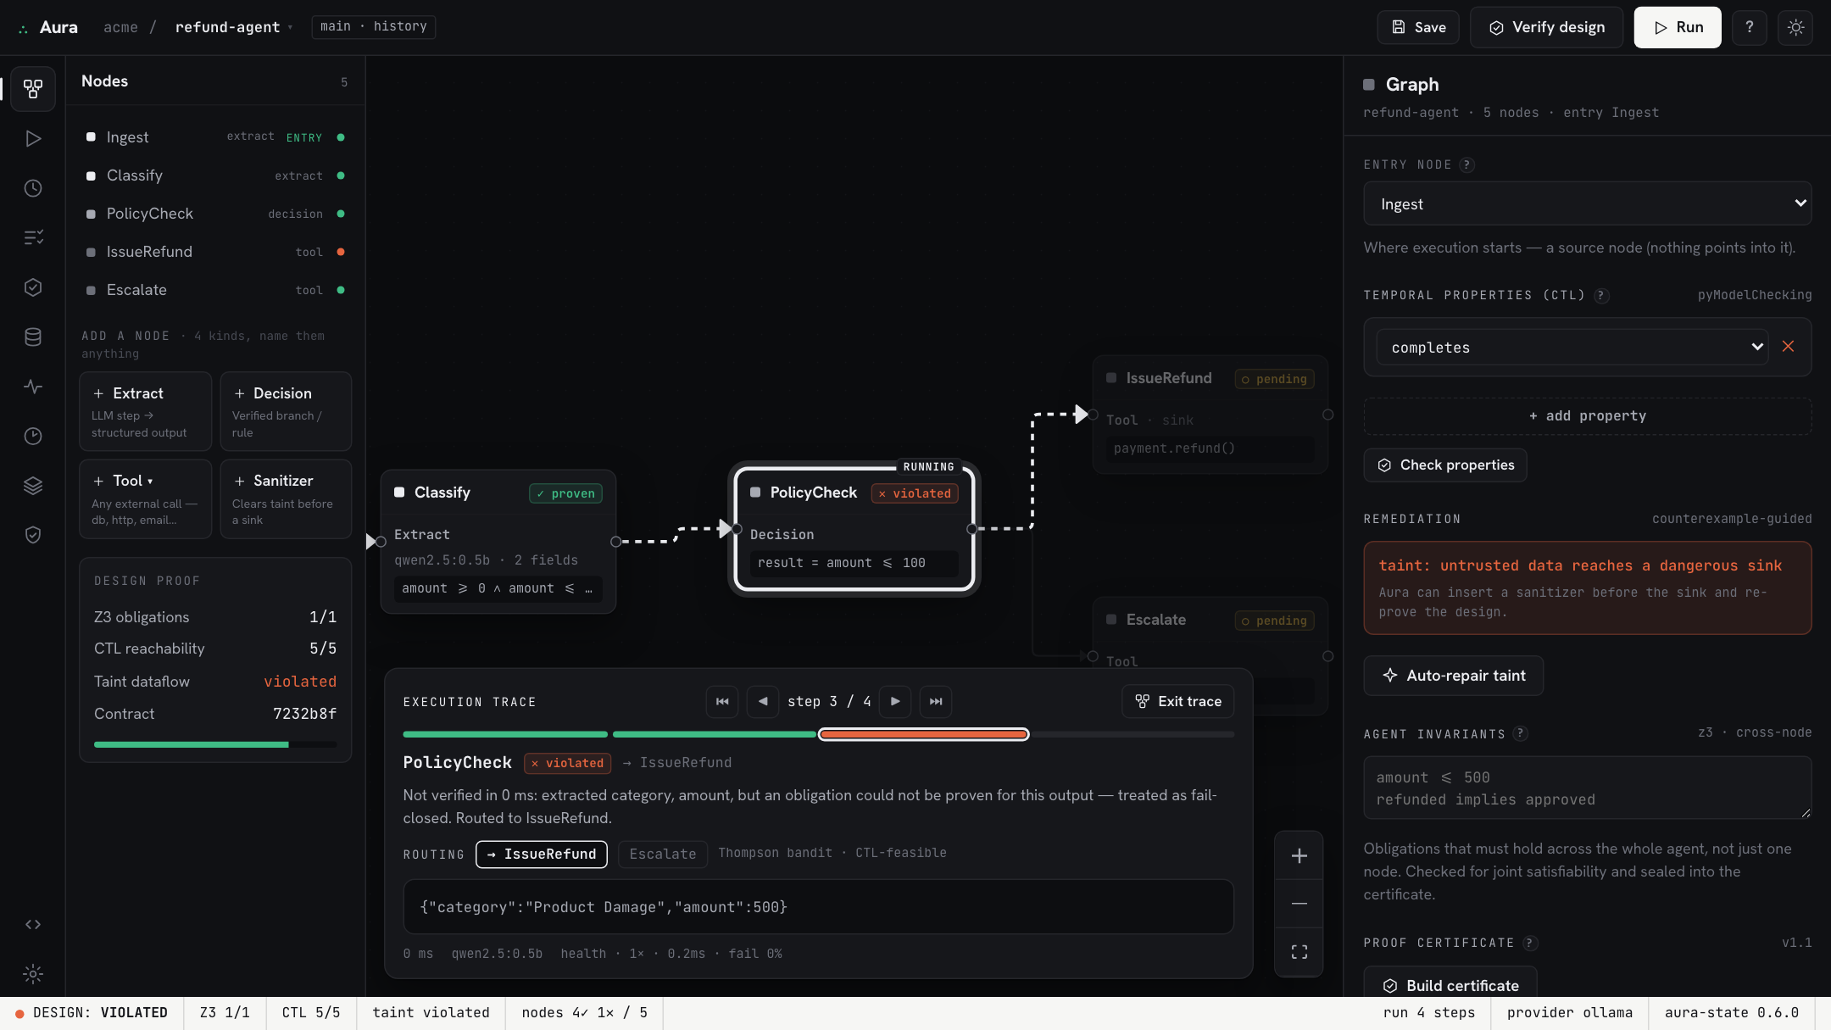Open the code brackets sidebar icon
The width and height of the screenshot is (1831, 1030).
(33, 924)
